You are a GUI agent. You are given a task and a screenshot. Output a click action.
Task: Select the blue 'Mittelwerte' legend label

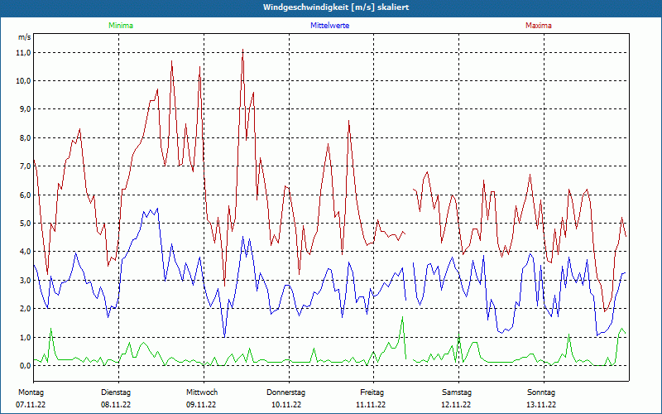click(329, 26)
